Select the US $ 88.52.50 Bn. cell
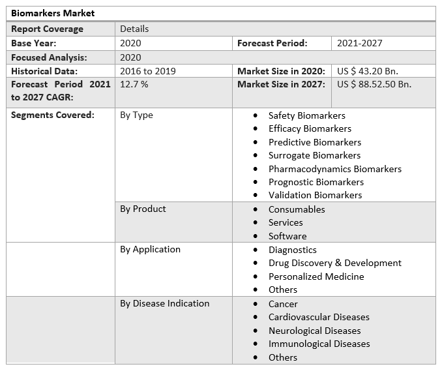 374,84
